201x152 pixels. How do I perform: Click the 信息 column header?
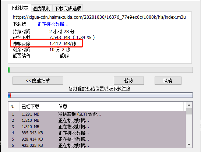tap(120, 106)
